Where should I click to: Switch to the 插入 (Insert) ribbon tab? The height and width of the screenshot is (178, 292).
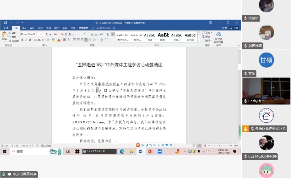(x=24, y=28)
